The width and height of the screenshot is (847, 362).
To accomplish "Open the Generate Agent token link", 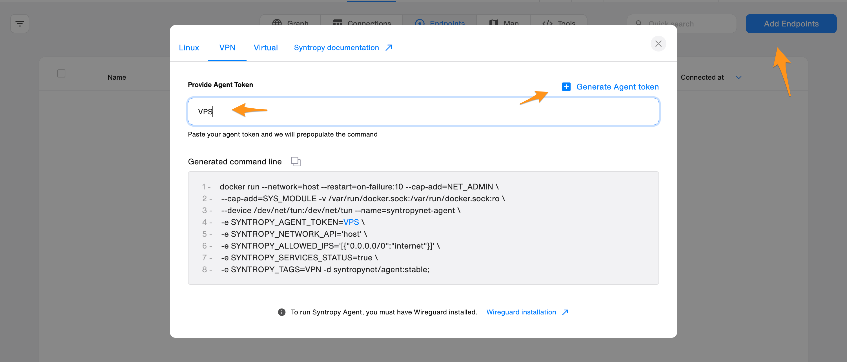I will click(617, 87).
